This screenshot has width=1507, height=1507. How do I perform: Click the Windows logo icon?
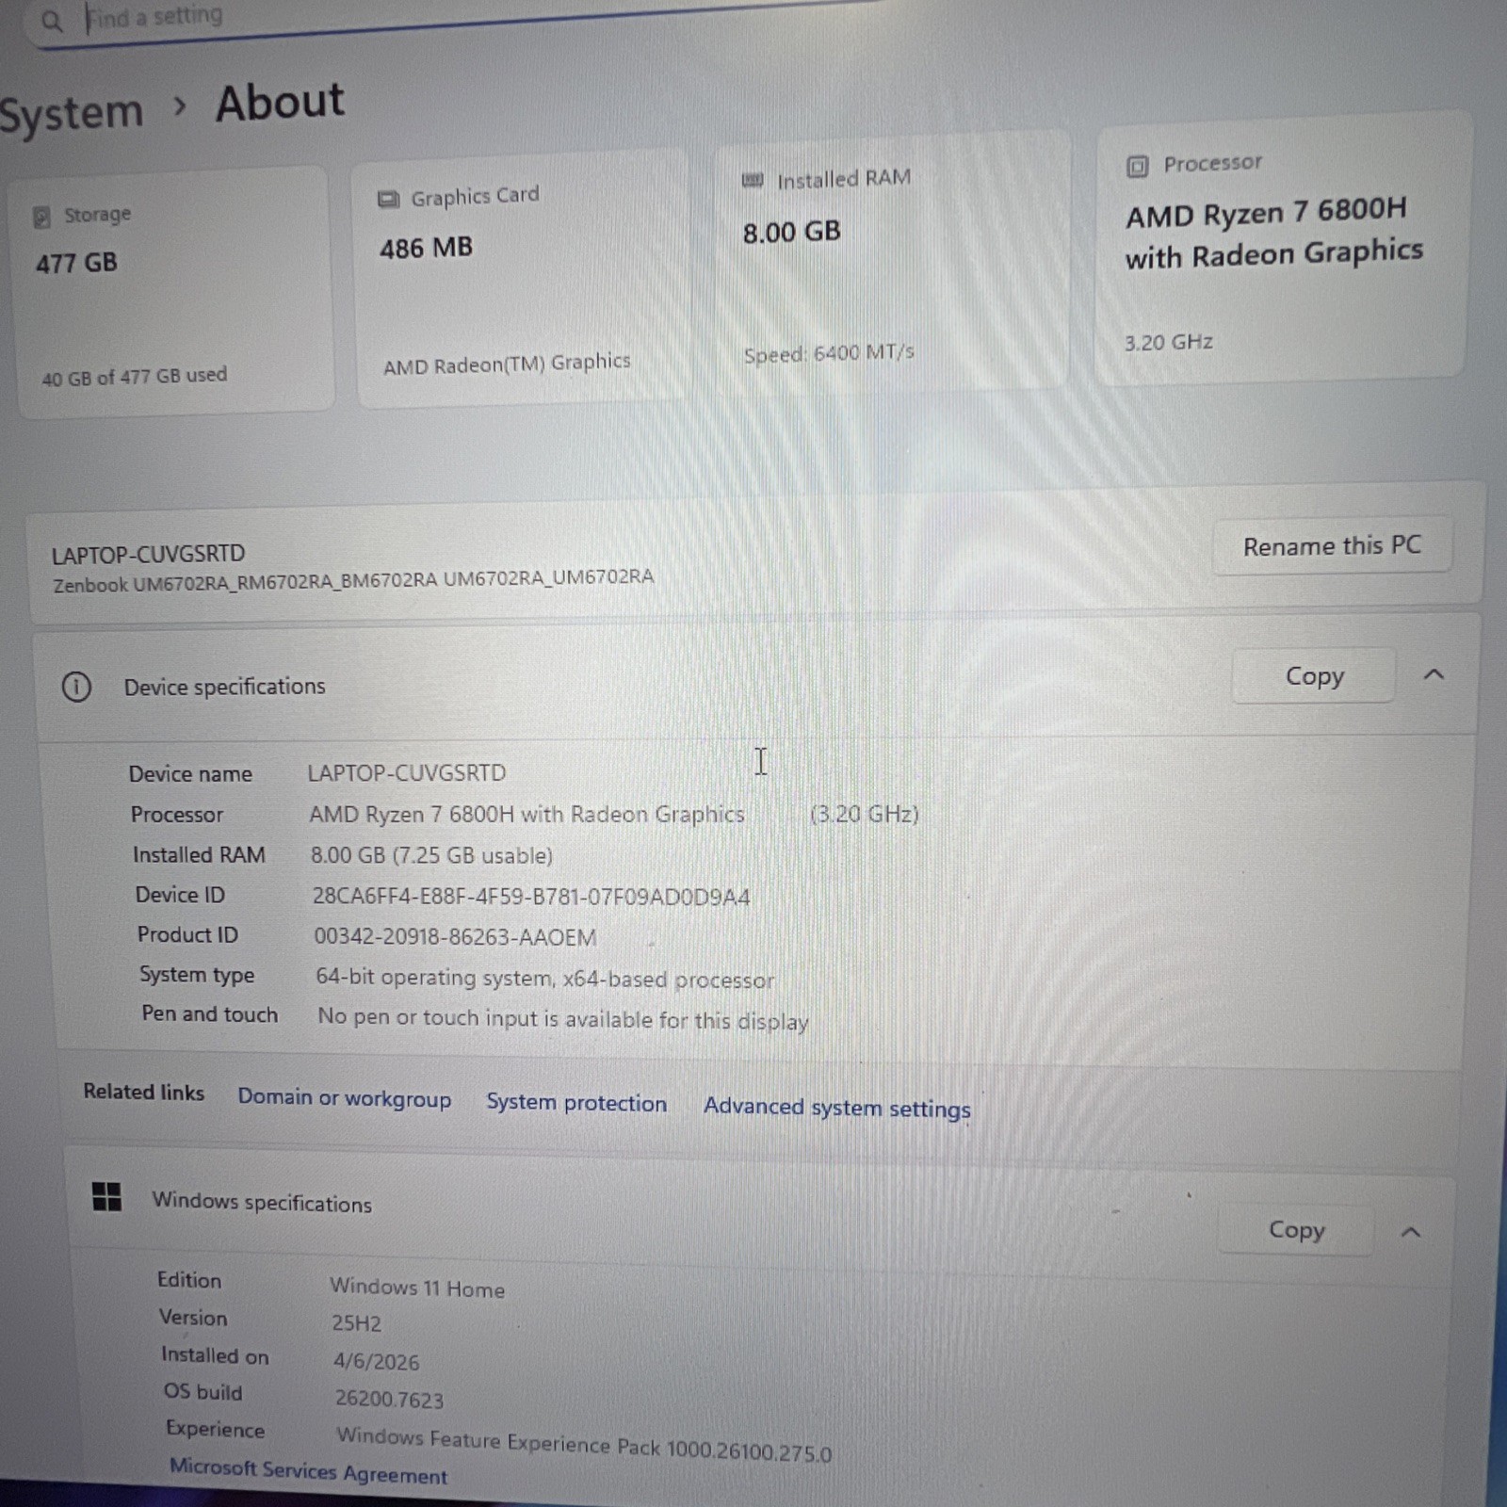107,1197
